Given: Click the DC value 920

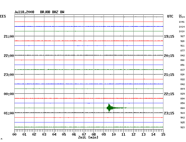Looking at the screenshot, I should pos(183,41).
